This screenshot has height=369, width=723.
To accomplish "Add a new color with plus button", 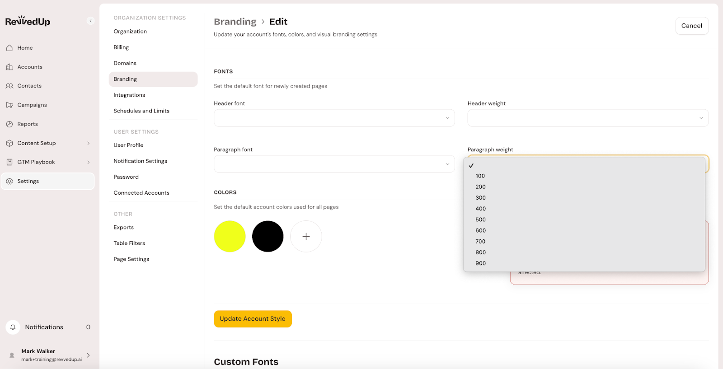I will 306,236.
